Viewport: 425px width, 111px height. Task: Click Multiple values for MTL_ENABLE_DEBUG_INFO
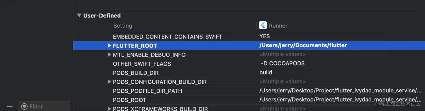pyautogui.click(x=282, y=55)
